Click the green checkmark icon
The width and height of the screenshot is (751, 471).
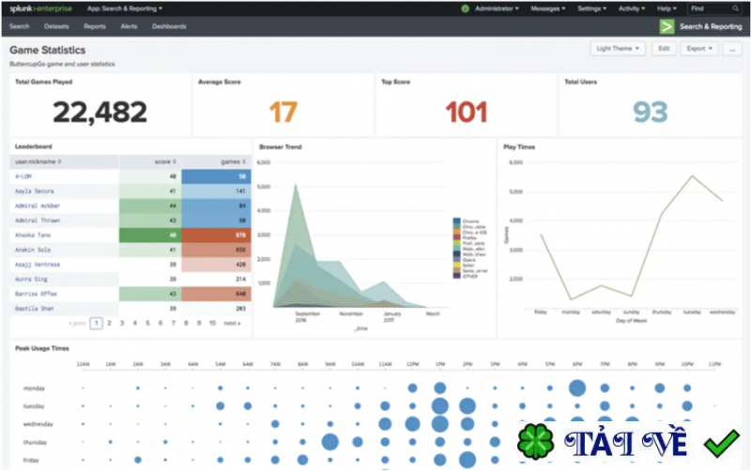(x=721, y=443)
